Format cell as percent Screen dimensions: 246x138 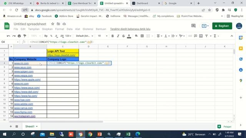coord(51,36)
